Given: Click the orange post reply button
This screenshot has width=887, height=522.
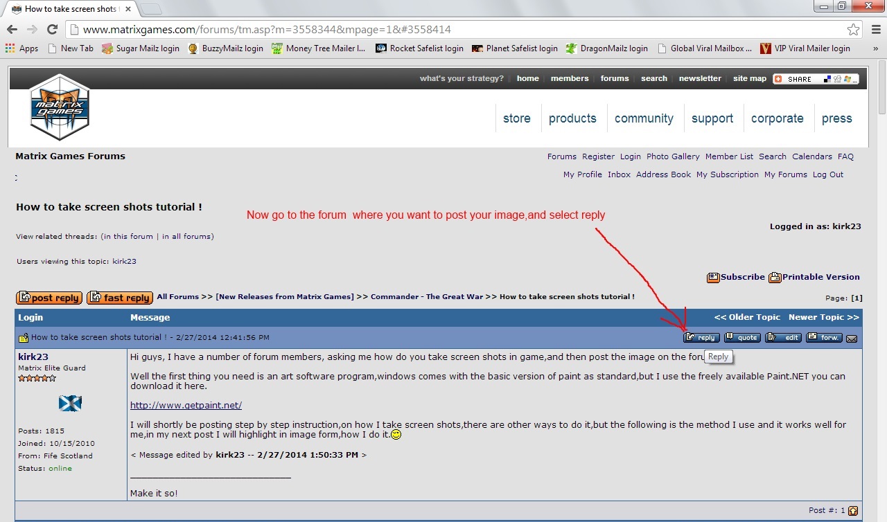Looking at the screenshot, I should tap(49, 298).
